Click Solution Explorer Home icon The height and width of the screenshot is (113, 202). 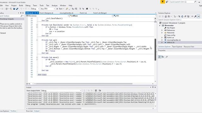[166, 16]
